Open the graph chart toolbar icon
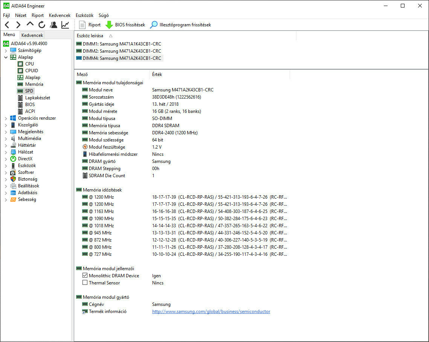 click(x=65, y=25)
